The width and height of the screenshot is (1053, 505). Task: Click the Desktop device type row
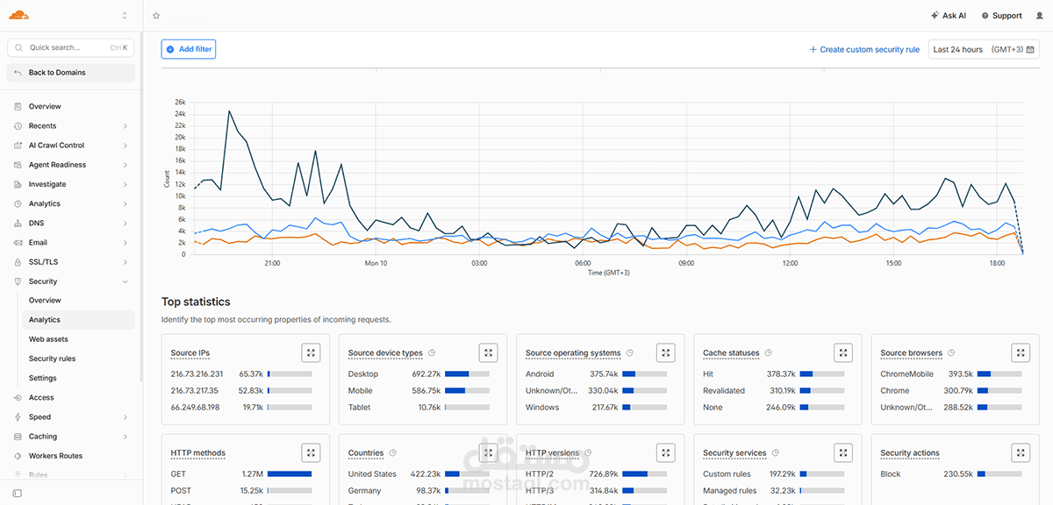[419, 373]
